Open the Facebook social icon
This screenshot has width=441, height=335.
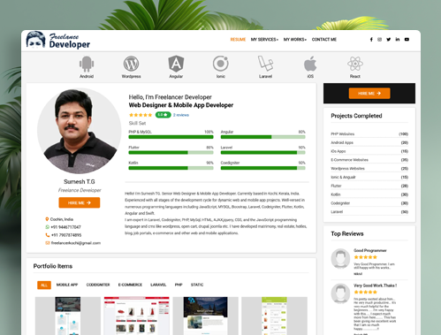[371, 40]
